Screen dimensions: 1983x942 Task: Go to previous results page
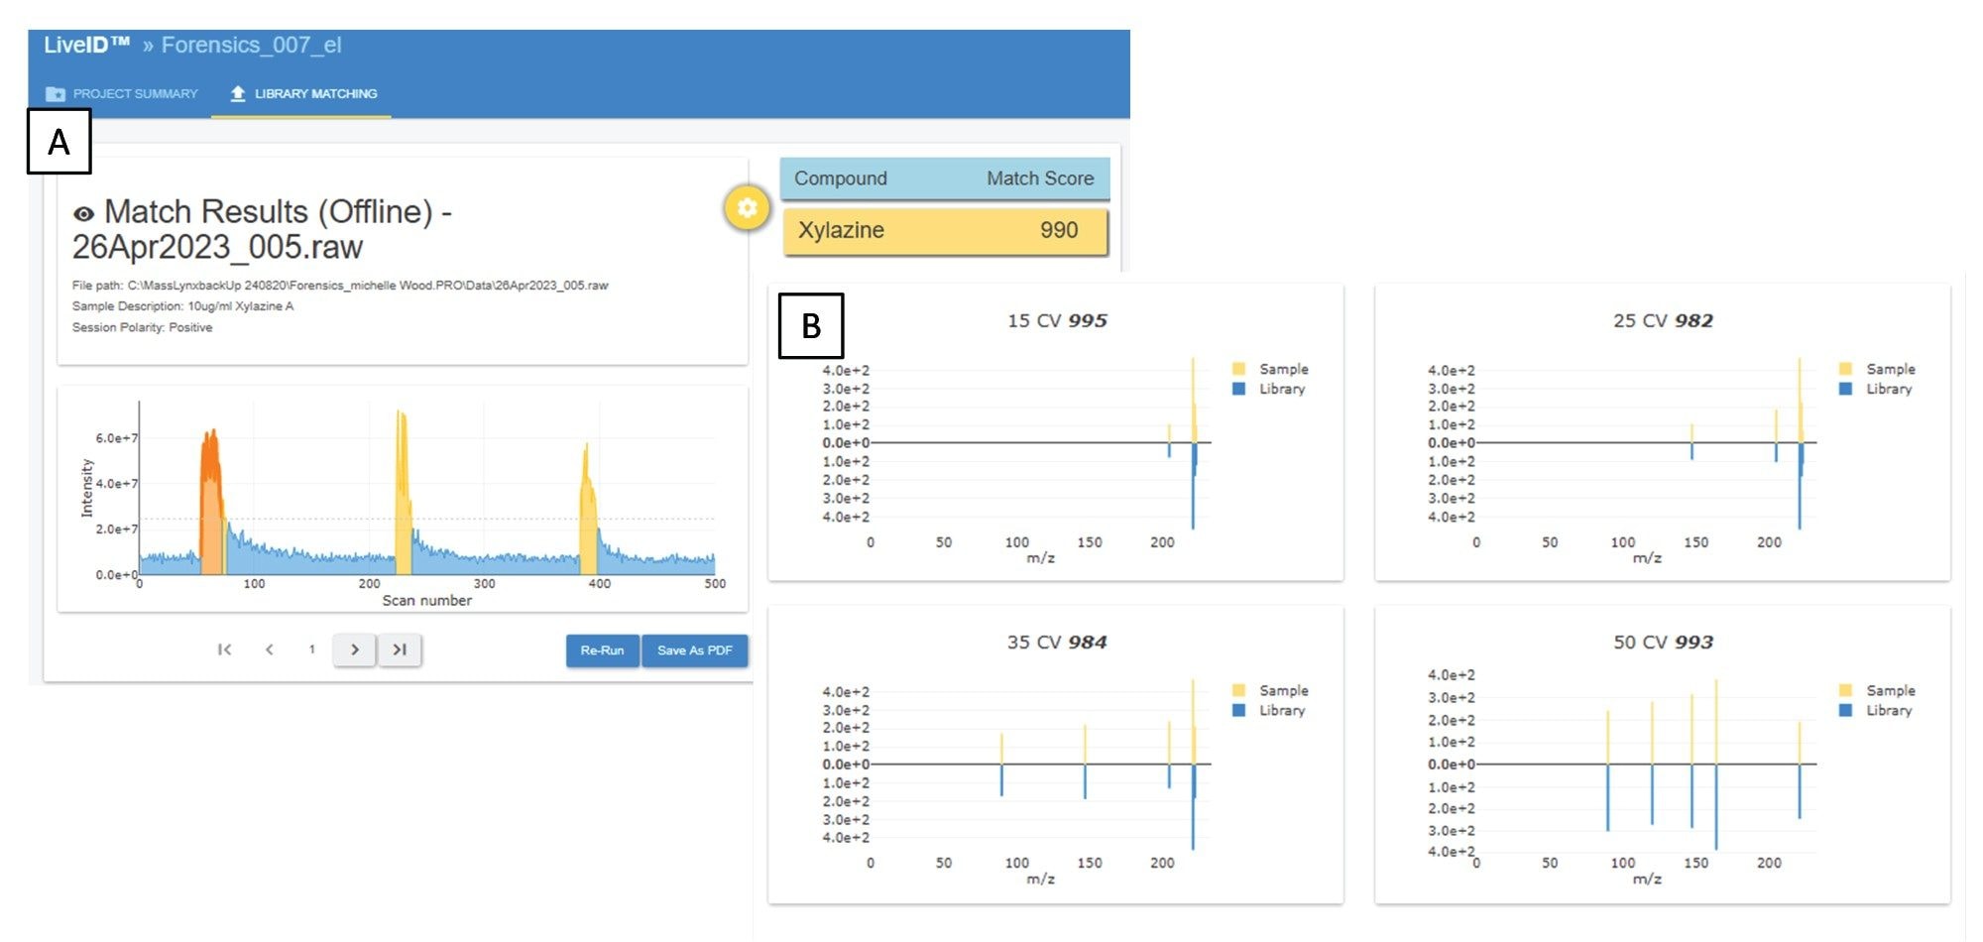pos(270,649)
